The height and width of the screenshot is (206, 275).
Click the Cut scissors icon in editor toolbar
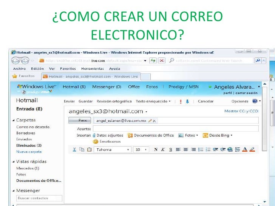coord(74,149)
